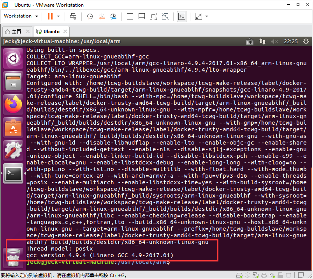Open Ubuntu keyboard input indicator

pos(250,42)
